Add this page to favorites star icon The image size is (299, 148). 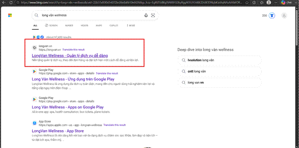click(247, 2)
